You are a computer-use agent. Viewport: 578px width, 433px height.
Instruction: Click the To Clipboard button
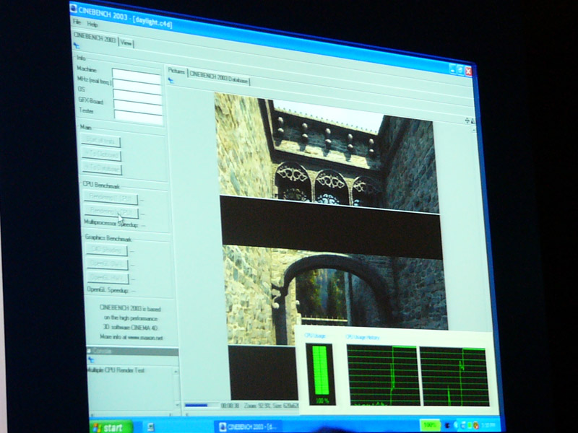(x=101, y=154)
